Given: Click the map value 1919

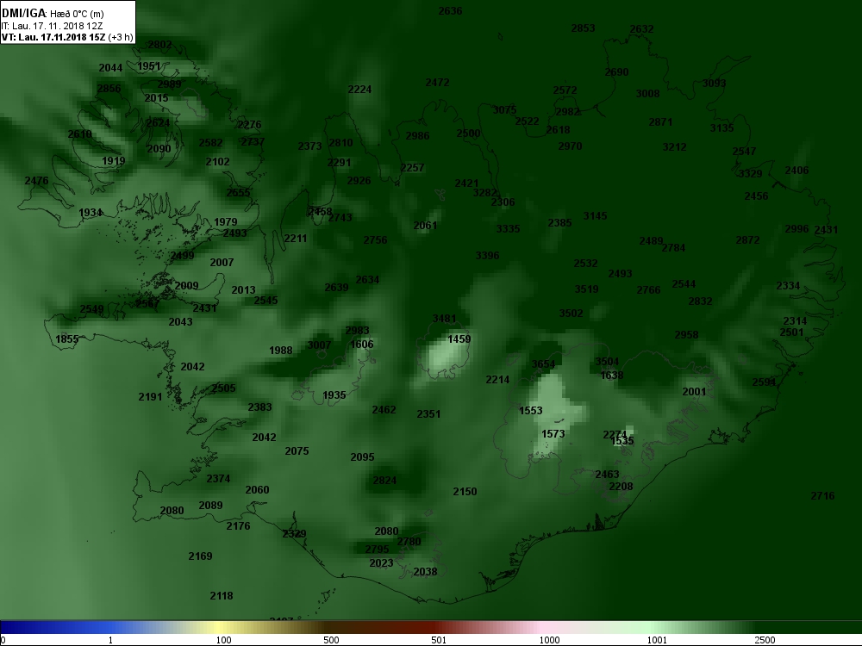Looking at the screenshot, I should (x=113, y=161).
